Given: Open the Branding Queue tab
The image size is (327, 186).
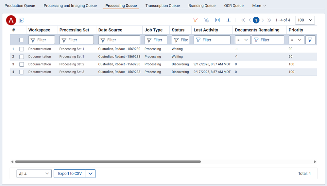Looking at the screenshot, I should tap(202, 6).
